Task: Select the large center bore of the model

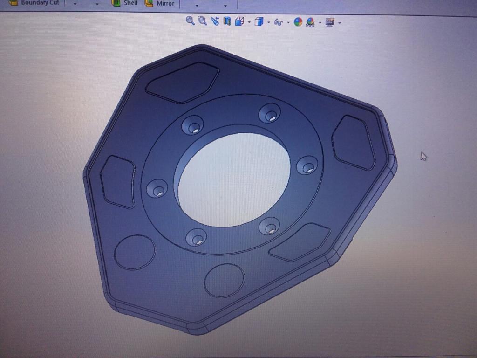Action: tap(234, 180)
